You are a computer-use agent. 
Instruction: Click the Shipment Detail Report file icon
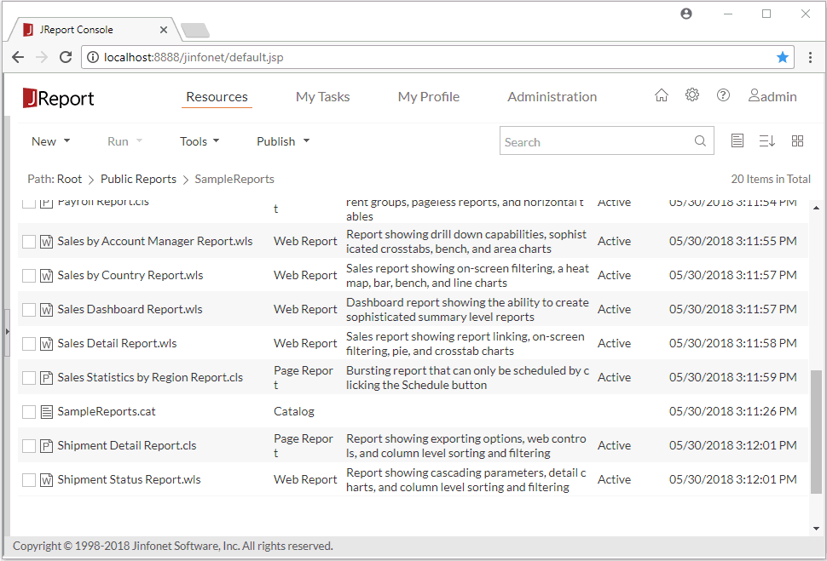point(46,446)
